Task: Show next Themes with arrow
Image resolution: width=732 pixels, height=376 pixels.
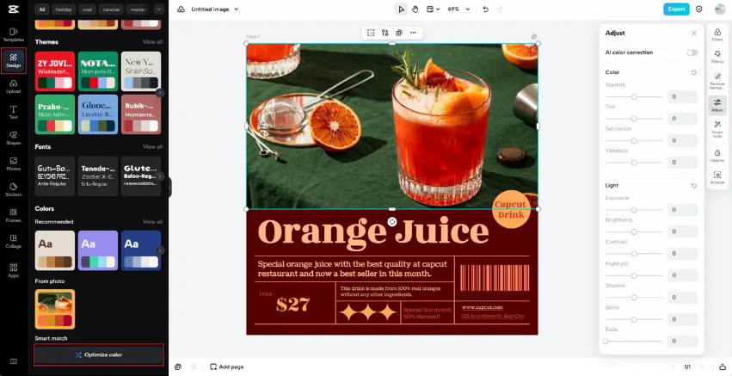Action: 160,93
